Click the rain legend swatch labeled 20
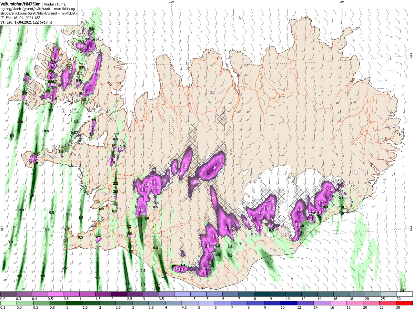Viewport: 413px width, 310px height. 371,303
